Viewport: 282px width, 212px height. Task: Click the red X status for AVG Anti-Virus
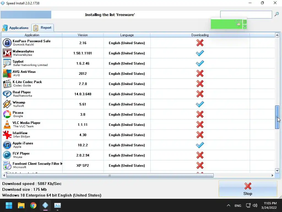pos(200,73)
